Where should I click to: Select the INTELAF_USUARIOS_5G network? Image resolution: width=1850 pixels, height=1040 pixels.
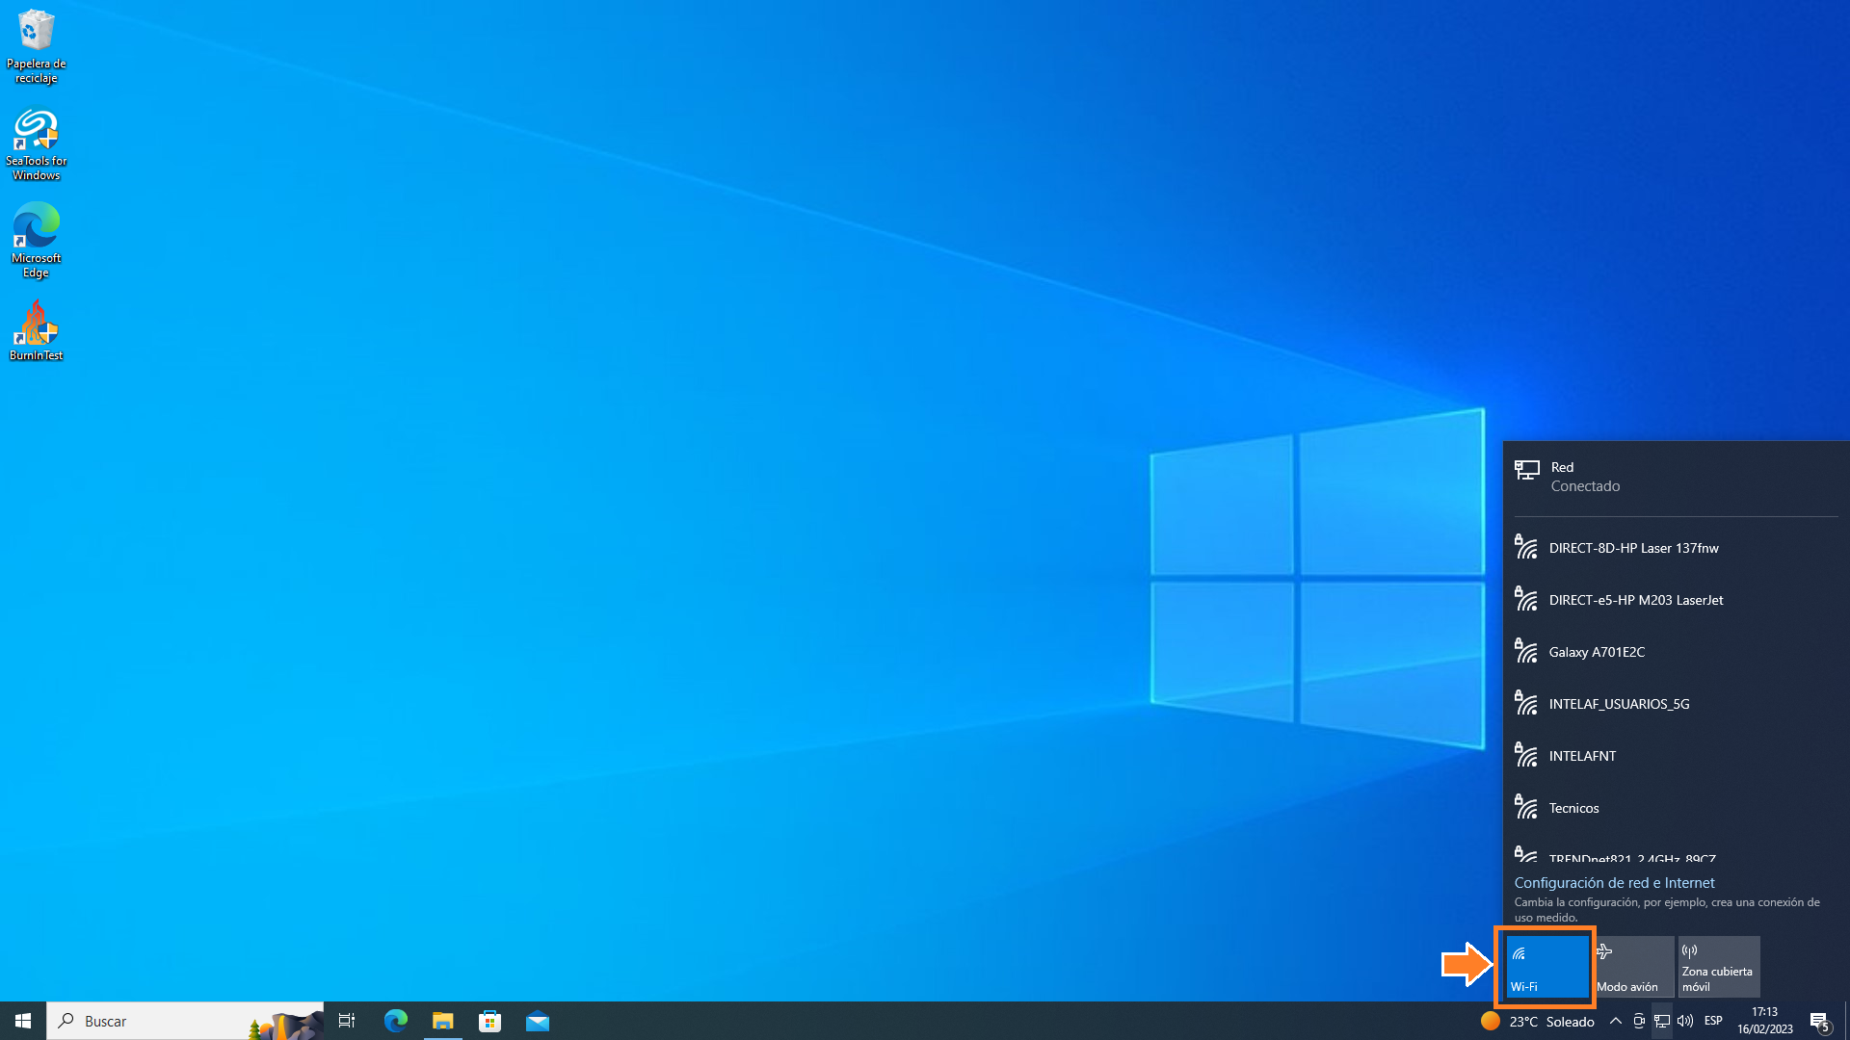1619,704
